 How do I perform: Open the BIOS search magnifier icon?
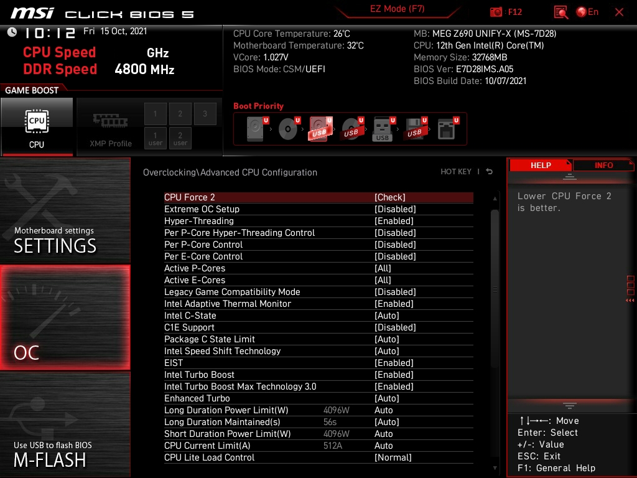(560, 12)
